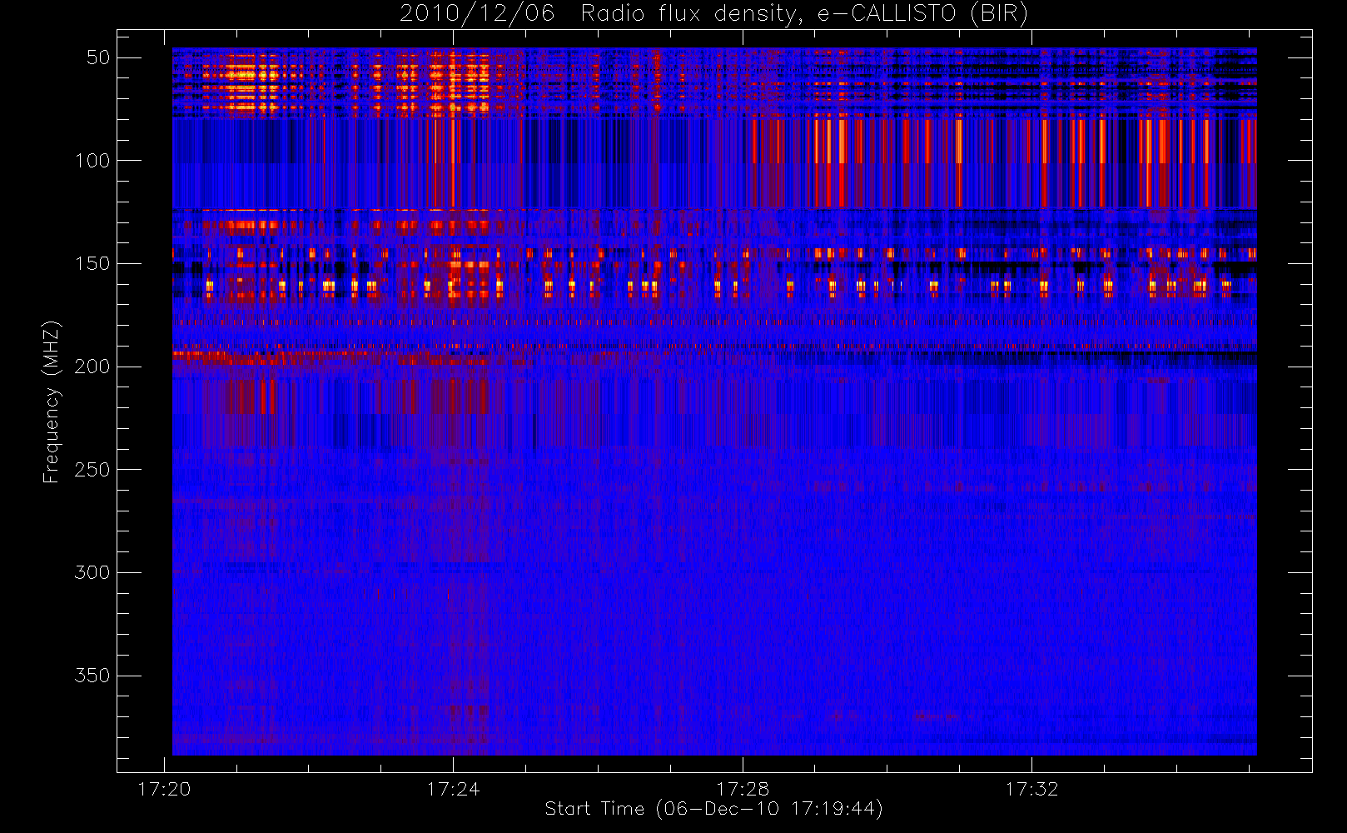Click the '200' frequency tick label
1347x833 pixels.
(92, 367)
